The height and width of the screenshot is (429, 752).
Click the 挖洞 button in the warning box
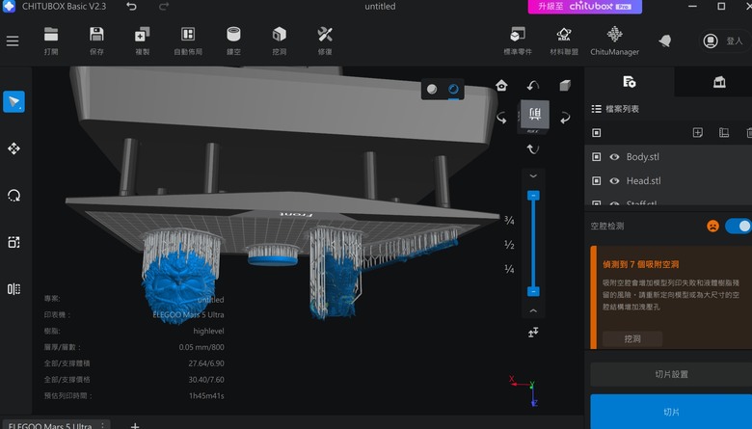pos(632,339)
